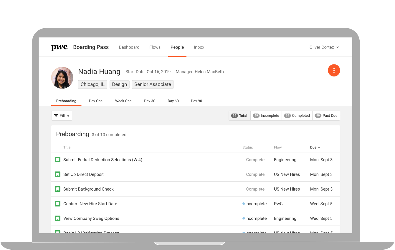Open the Filter options
This screenshot has height=250, width=395.
62,116
